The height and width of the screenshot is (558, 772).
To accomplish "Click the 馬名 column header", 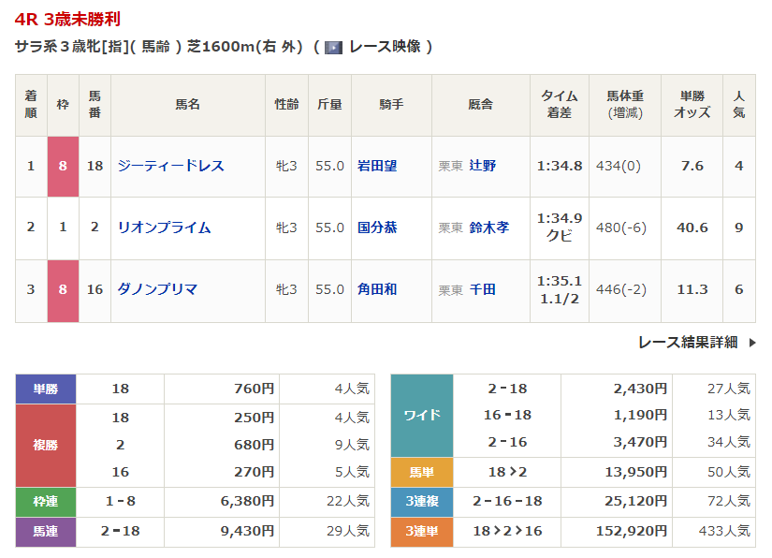I will [x=187, y=105].
